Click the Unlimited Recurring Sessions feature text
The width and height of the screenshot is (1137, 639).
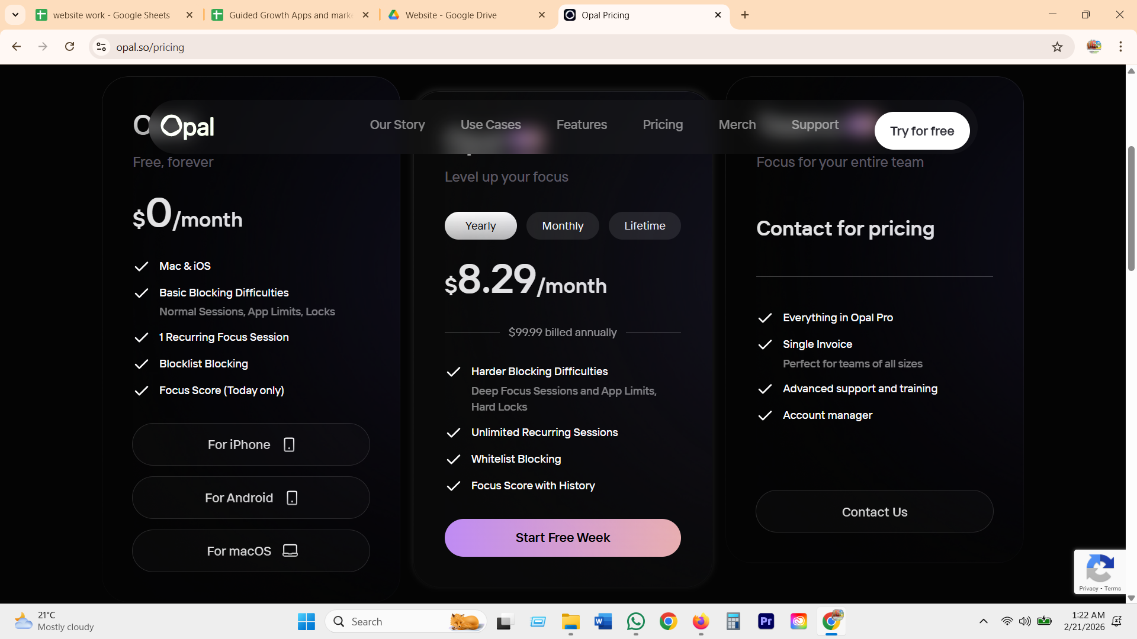[x=544, y=433]
